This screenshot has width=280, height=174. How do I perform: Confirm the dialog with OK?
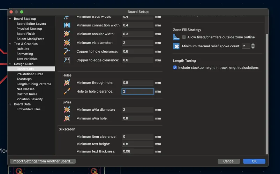pyautogui.click(x=254, y=161)
